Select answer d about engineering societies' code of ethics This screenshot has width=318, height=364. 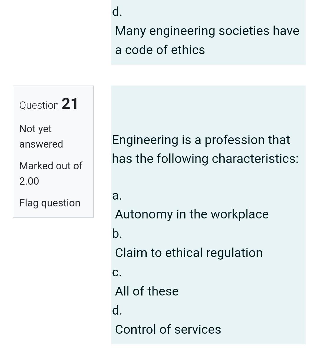207,40
